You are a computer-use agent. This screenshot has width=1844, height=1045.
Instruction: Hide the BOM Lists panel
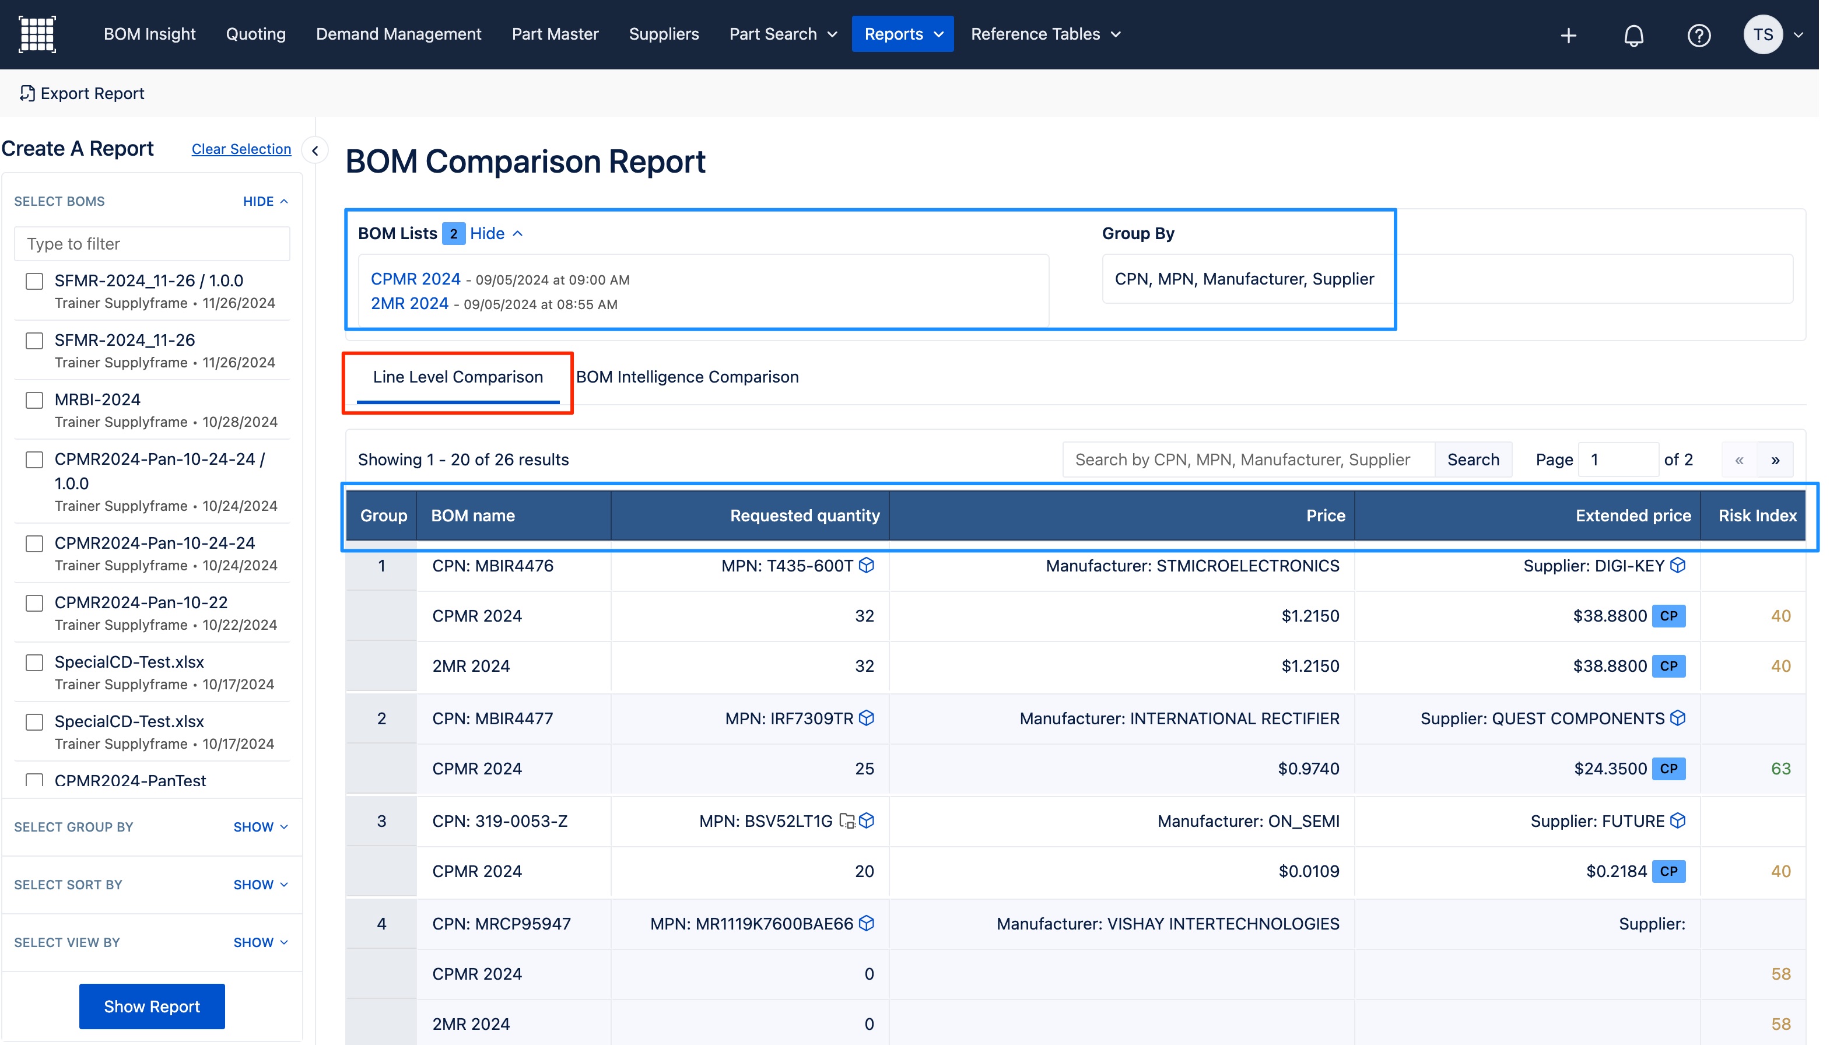pyautogui.click(x=496, y=234)
